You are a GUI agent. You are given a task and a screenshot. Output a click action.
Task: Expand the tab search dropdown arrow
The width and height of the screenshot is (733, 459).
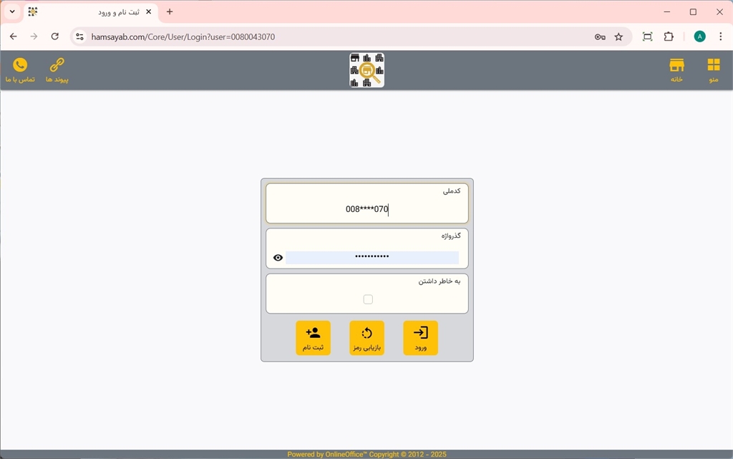(12, 11)
